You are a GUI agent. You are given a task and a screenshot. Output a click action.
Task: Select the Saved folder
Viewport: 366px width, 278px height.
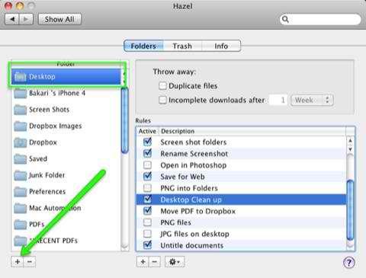[x=66, y=158]
